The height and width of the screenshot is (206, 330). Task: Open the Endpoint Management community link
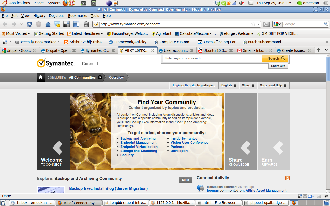tap(138, 143)
